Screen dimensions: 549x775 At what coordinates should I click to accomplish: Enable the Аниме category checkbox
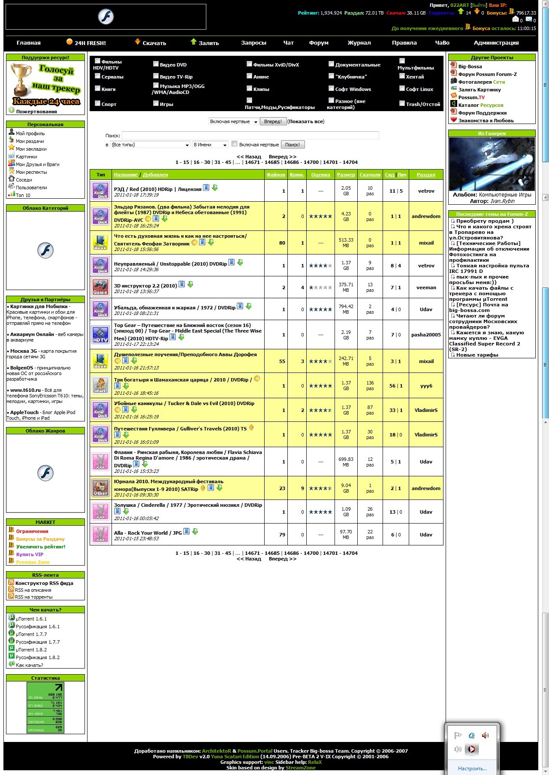(250, 76)
